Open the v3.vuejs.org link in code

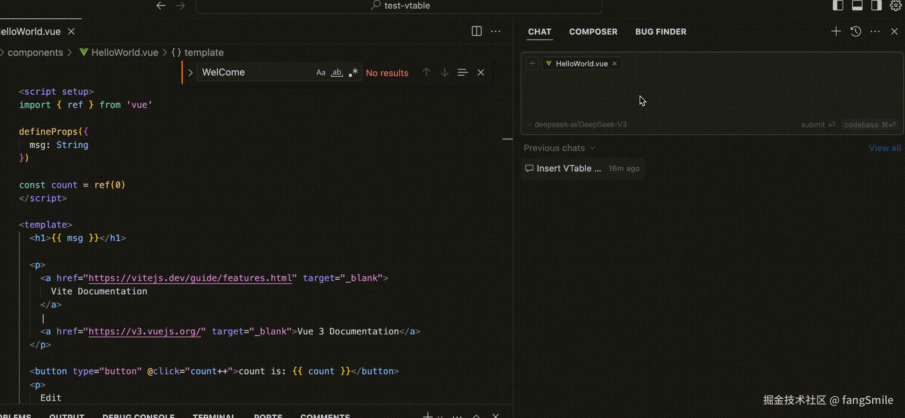pos(144,331)
